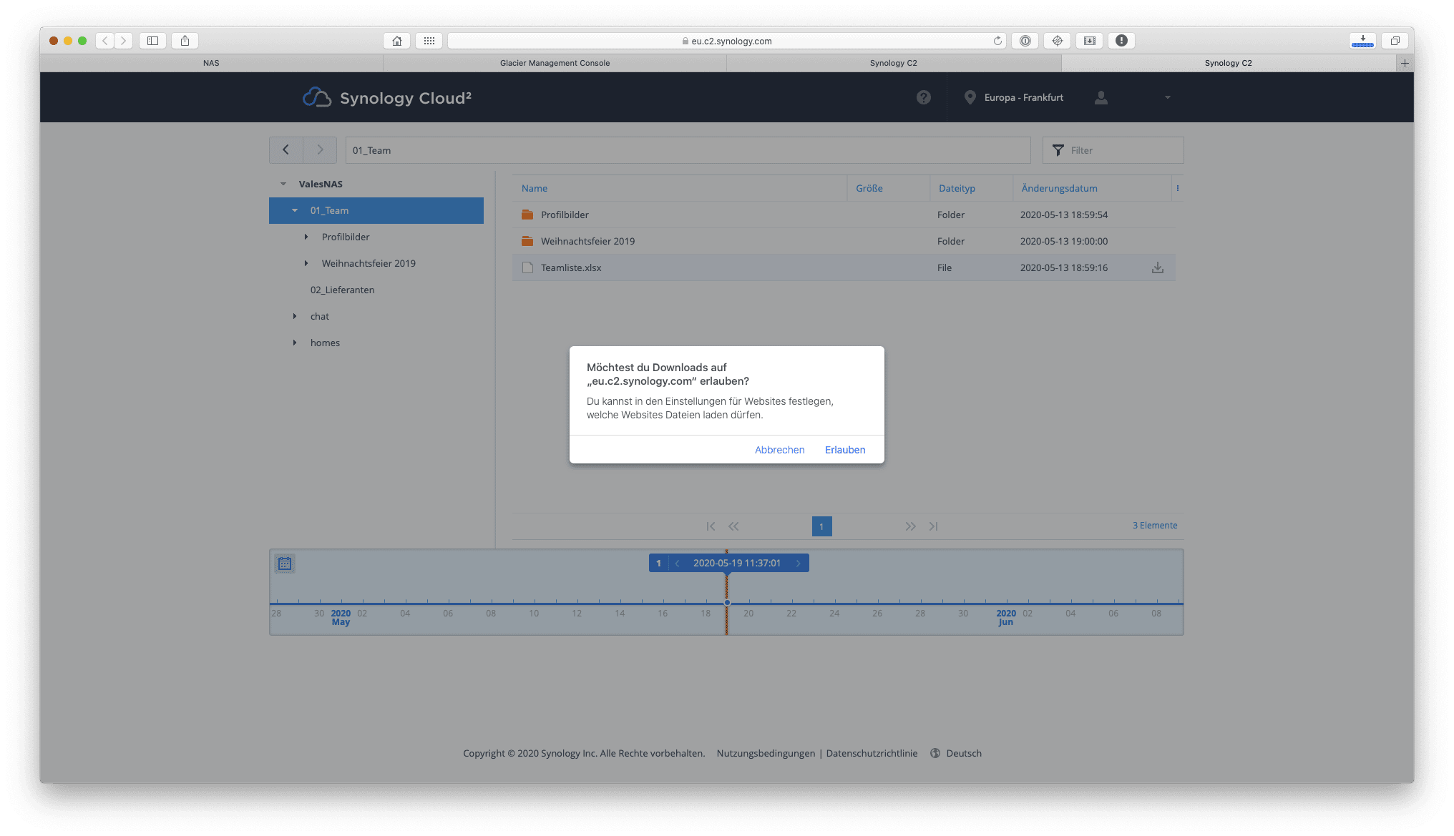Click the Synology Cloud² logo
Image resolution: width=1454 pixels, height=836 pixels.
[386, 97]
